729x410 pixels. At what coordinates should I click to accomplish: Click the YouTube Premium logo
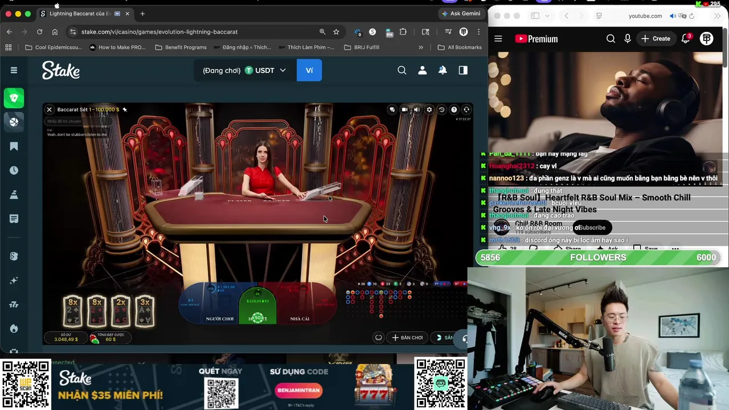[536, 39]
